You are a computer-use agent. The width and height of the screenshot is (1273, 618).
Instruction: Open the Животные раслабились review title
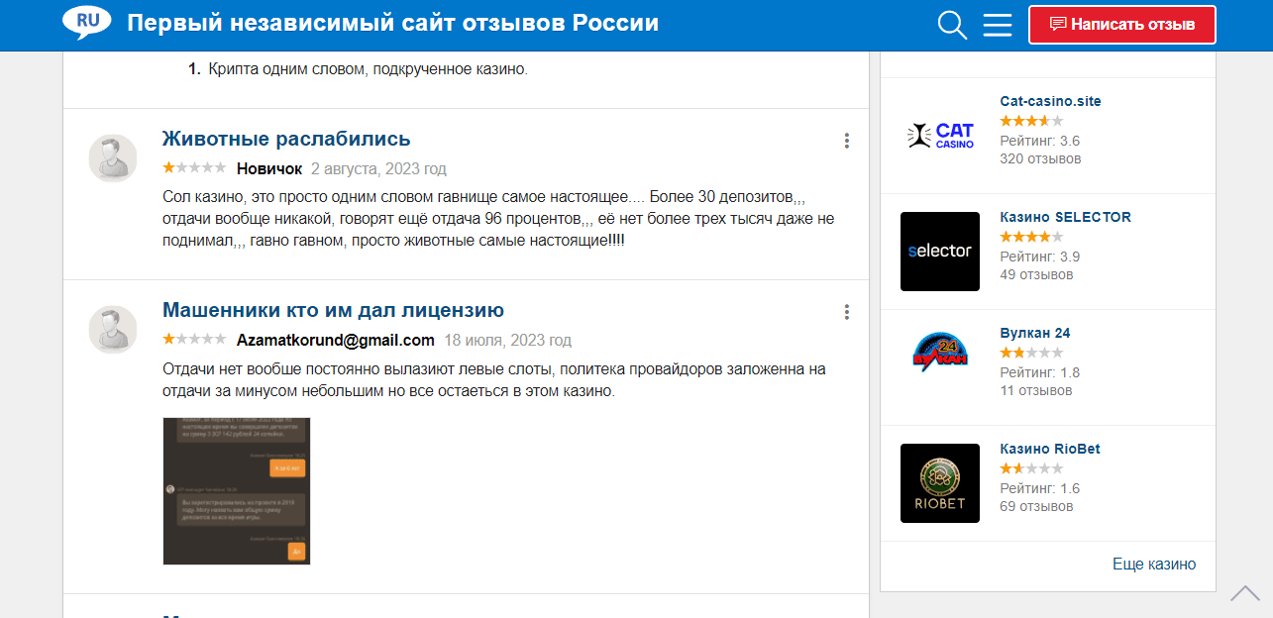[286, 139]
